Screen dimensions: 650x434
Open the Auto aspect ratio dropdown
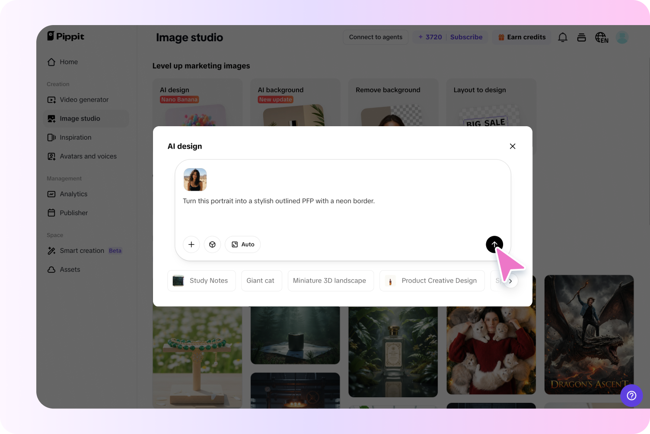coord(242,244)
